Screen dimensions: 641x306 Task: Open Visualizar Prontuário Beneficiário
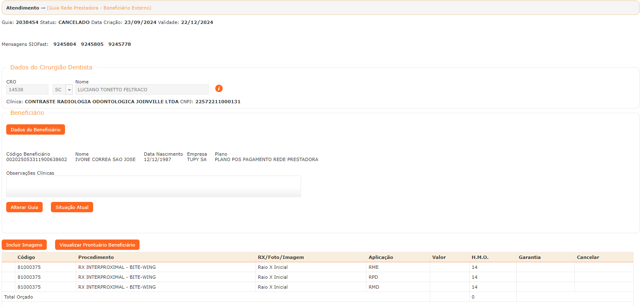(97, 245)
